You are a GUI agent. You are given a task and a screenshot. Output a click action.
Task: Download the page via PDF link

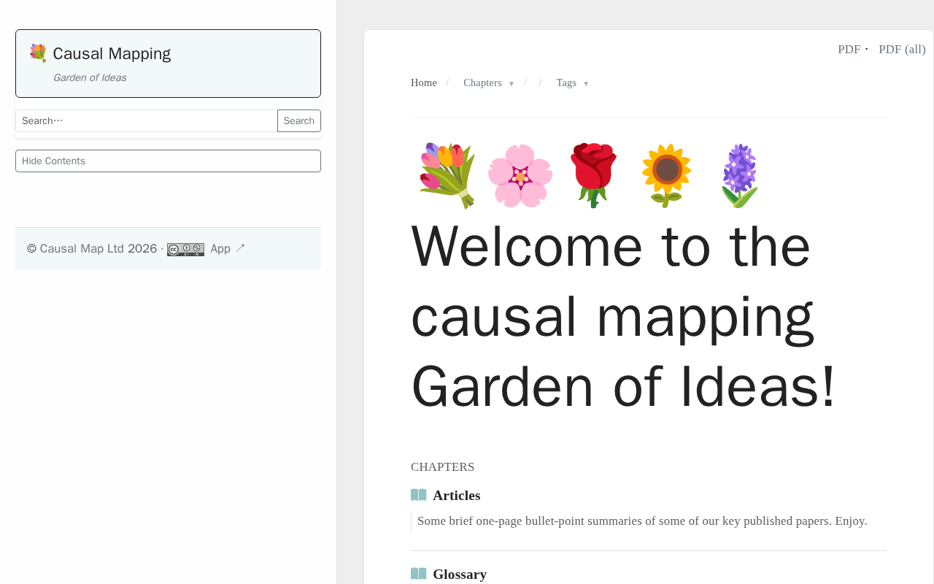[x=849, y=50]
